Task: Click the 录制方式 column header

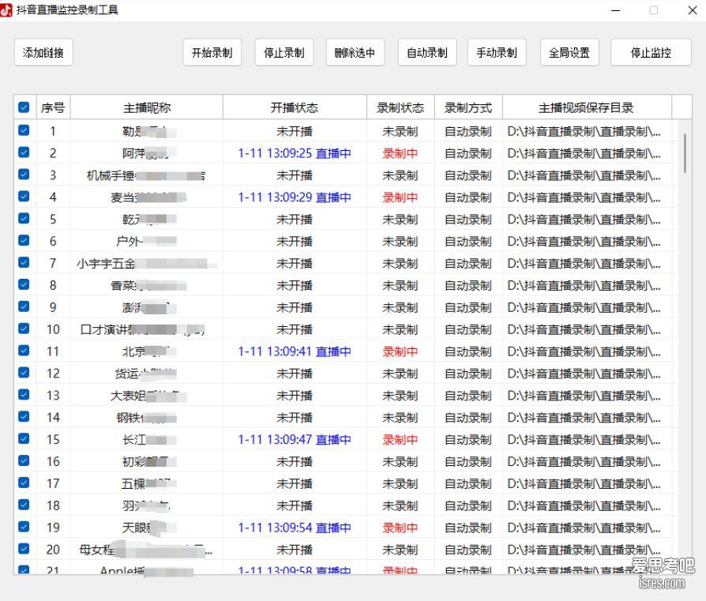Action: click(x=468, y=107)
